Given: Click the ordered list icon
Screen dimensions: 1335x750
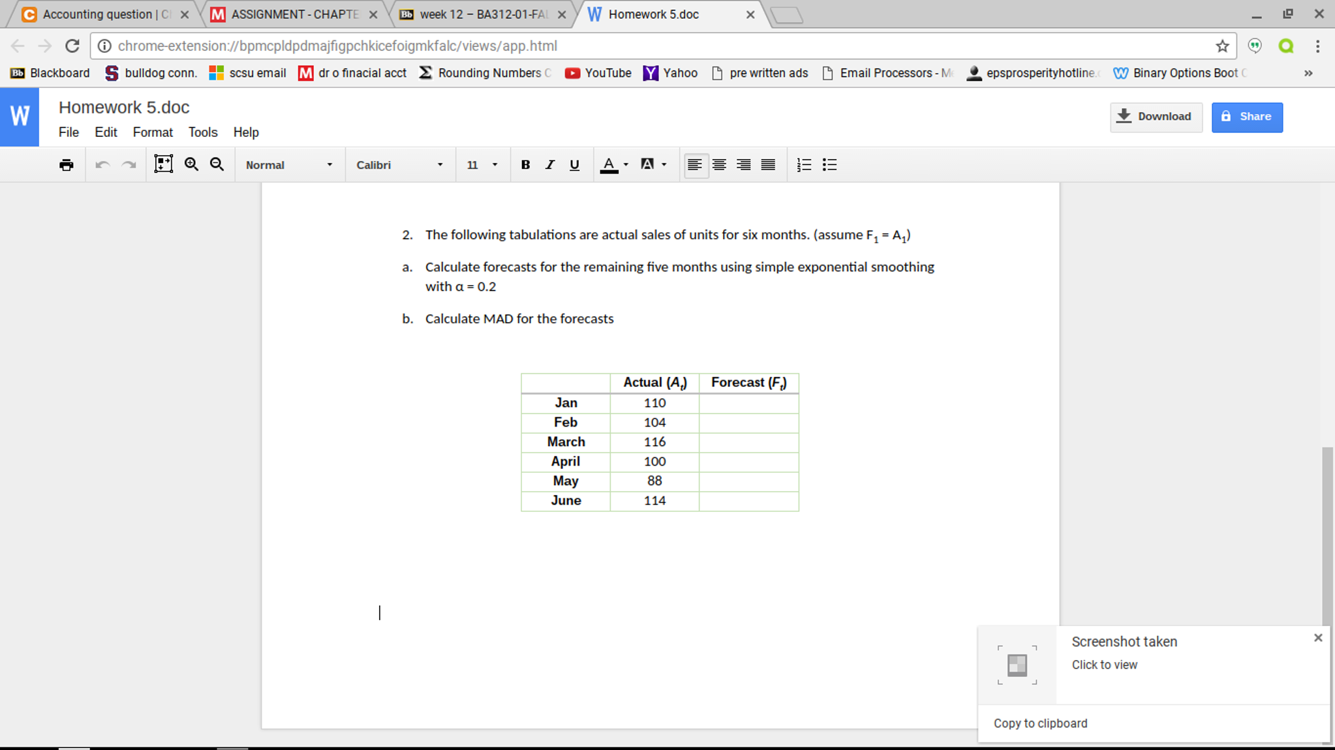Looking at the screenshot, I should coord(804,164).
